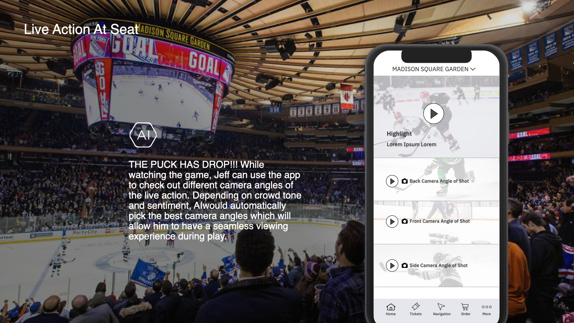
Task: Click the Front Camera Angle of Shot text
Action: point(439,221)
